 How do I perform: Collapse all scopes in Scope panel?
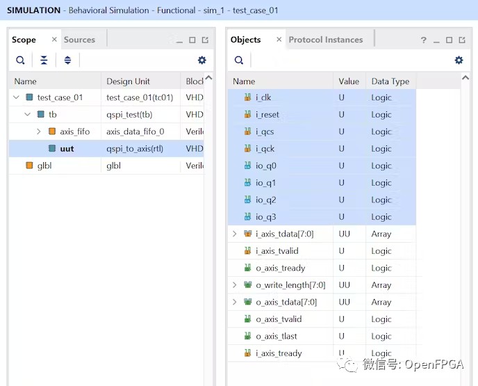coord(44,60)
